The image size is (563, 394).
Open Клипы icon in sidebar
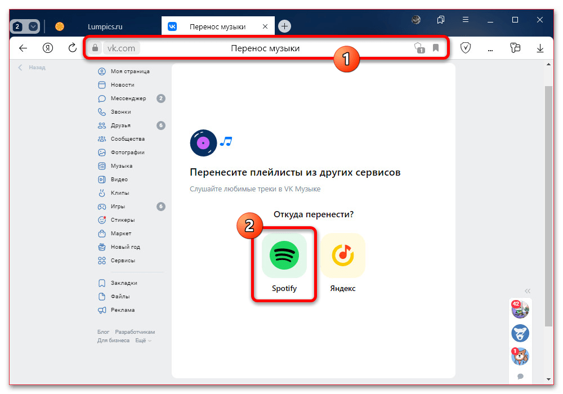point(102,193)
